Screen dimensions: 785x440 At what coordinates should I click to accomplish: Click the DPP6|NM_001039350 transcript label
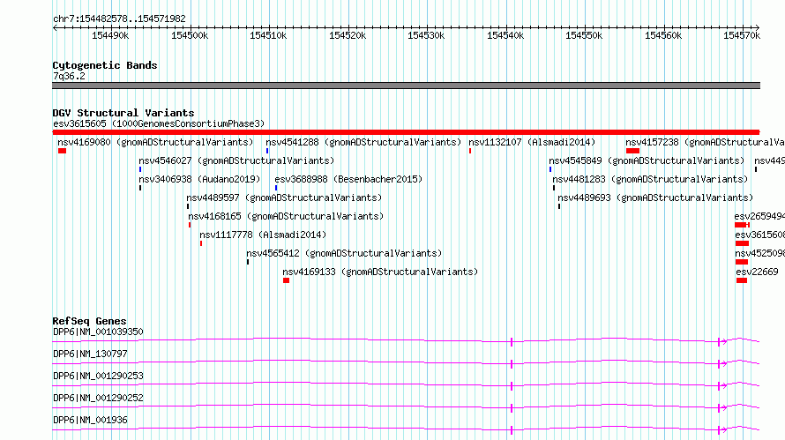point(98,332)
